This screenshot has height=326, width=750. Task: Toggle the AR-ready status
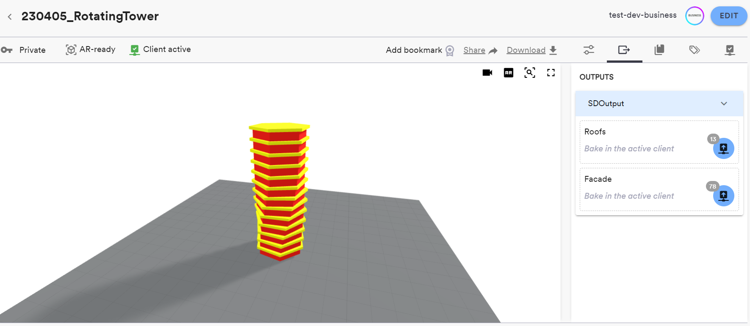(x=90, y=49)
